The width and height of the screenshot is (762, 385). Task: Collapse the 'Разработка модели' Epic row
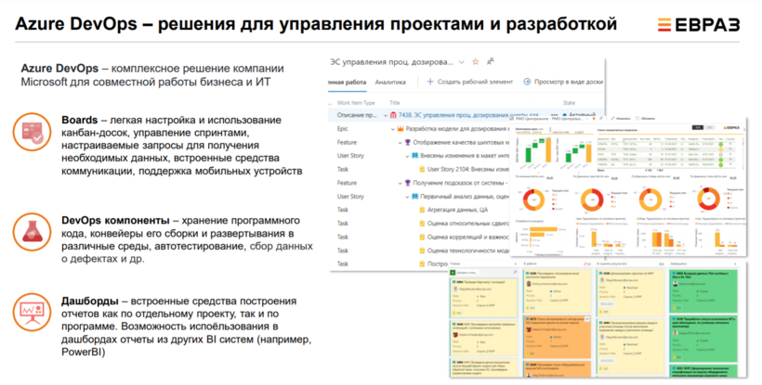392,129
